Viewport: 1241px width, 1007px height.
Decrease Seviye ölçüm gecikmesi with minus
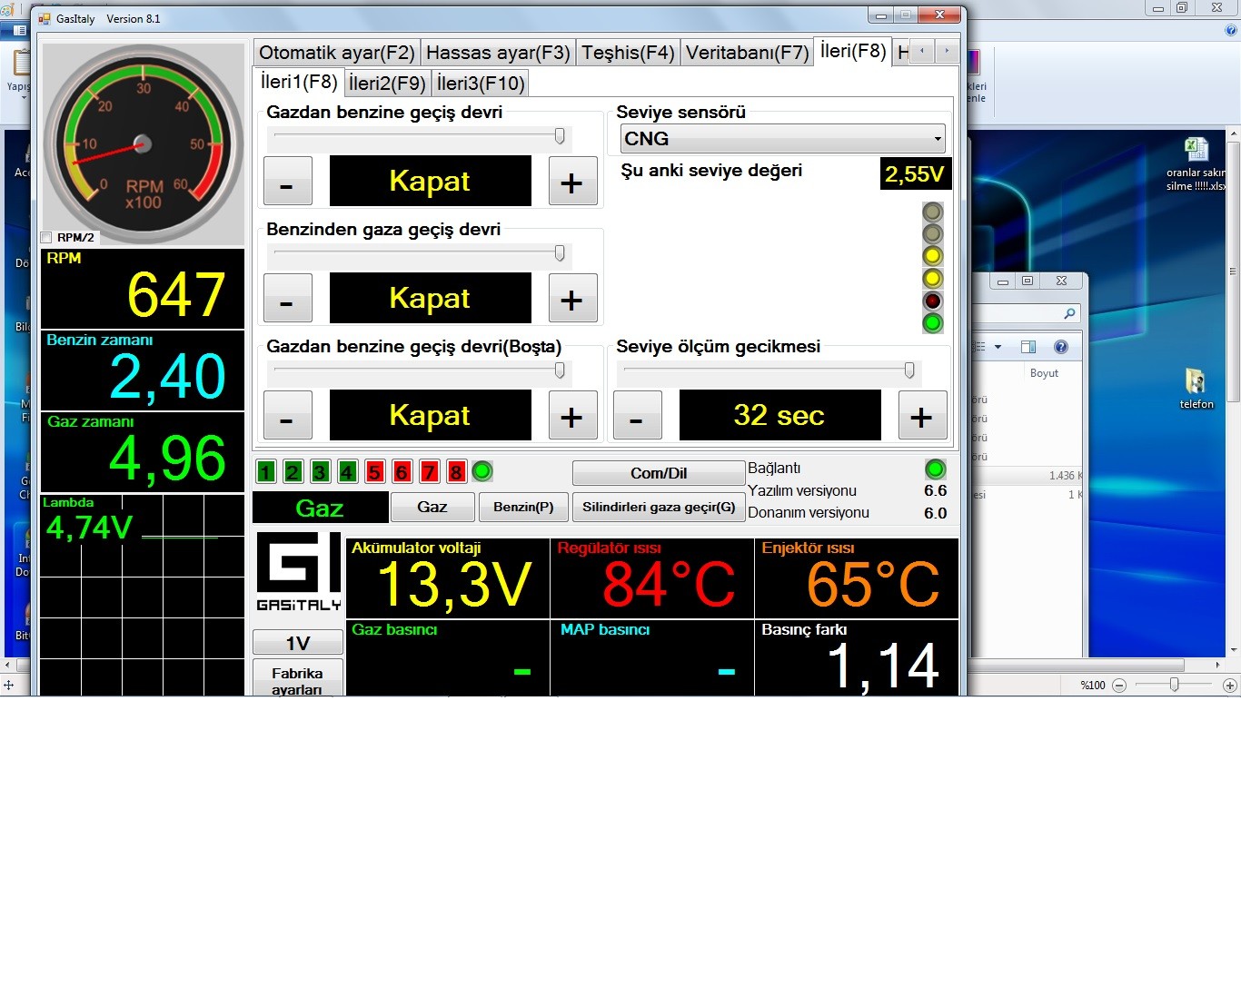coord(637,416)
